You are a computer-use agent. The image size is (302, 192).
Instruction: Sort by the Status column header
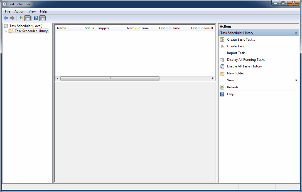pos(89,28)
